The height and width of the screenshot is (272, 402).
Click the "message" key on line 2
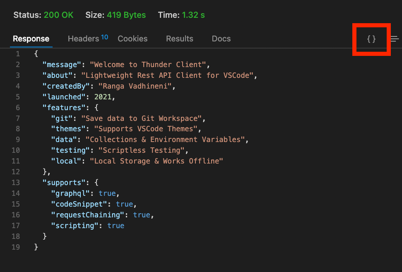[62, 65]
